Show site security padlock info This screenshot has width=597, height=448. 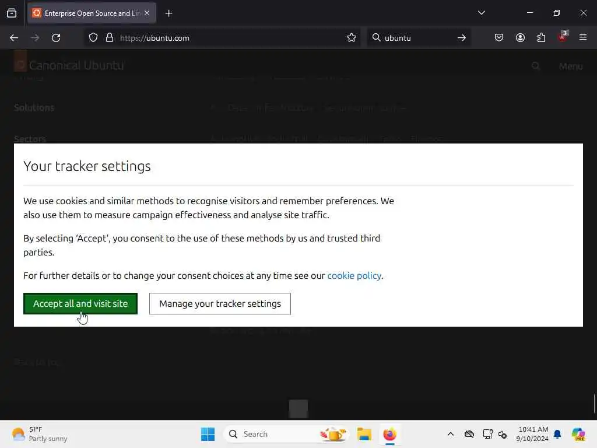(x=110, y=38)
